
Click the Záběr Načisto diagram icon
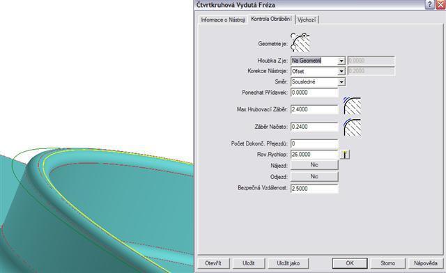(x=352, y=127)
